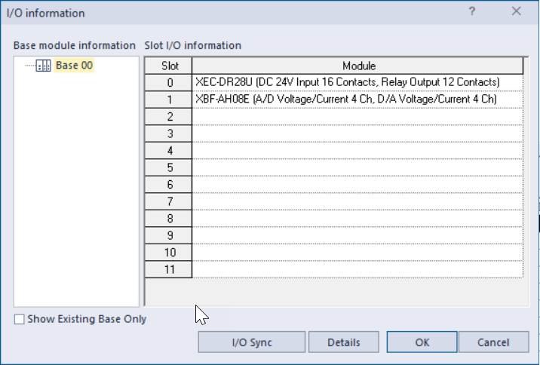Enable the Show Existing Base Only checkbox
Image resolution: width=540 pixels, height=365 pixels.
coord(20,319)
